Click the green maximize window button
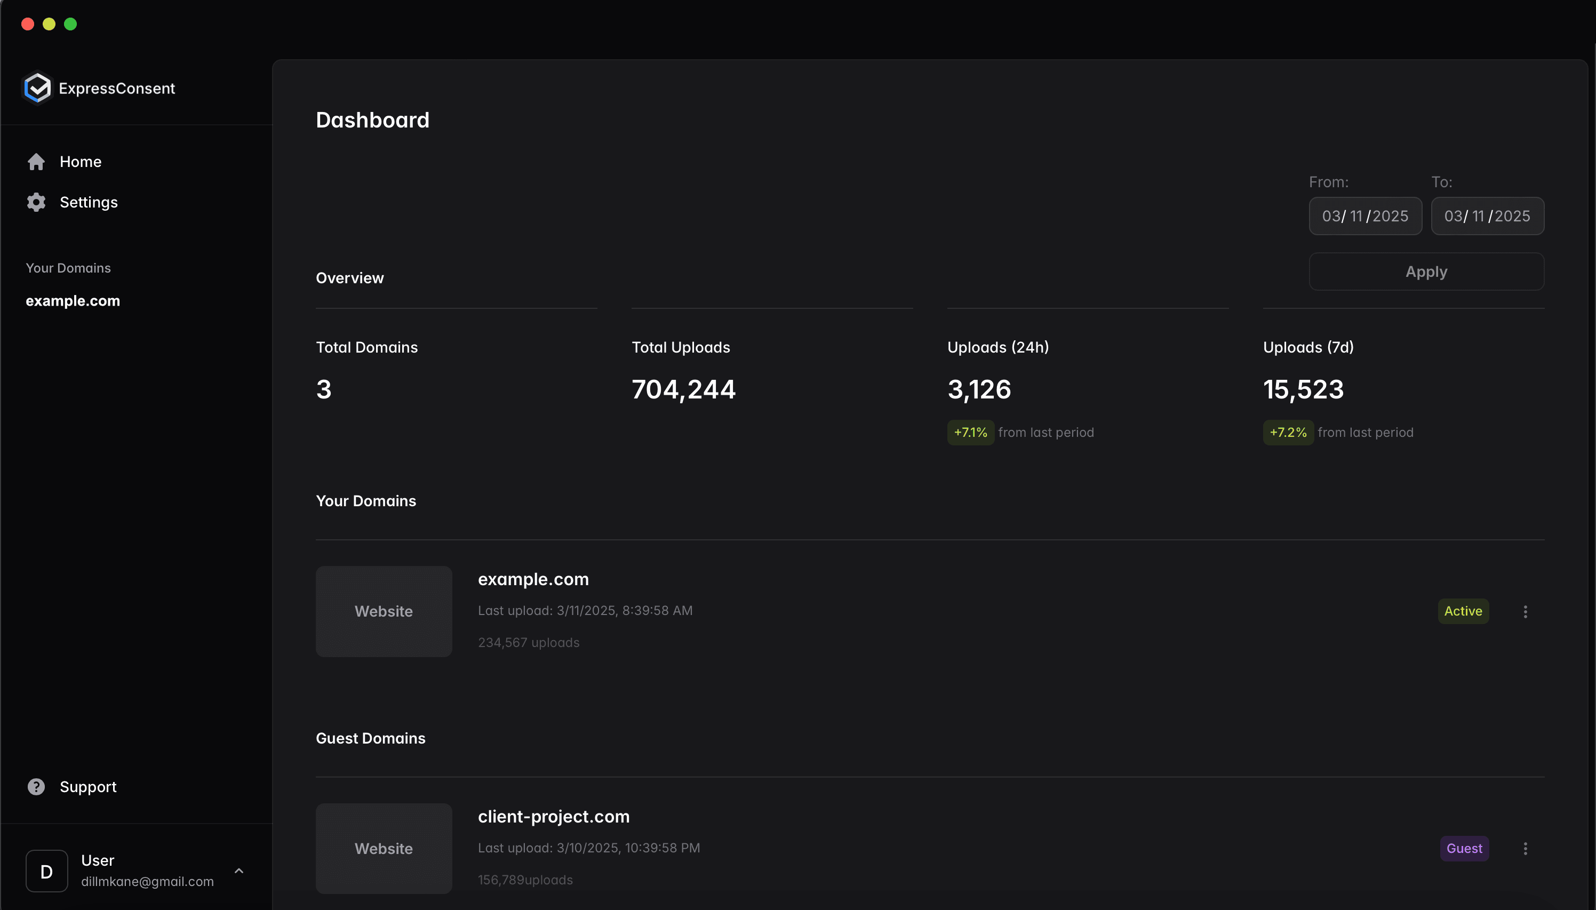 pos(70,24)
